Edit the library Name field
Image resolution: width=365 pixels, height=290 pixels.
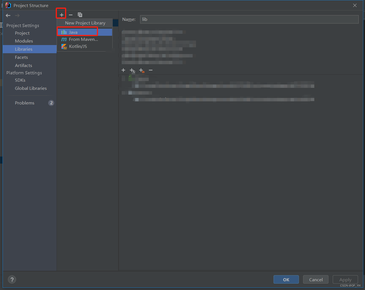(249, 19)
